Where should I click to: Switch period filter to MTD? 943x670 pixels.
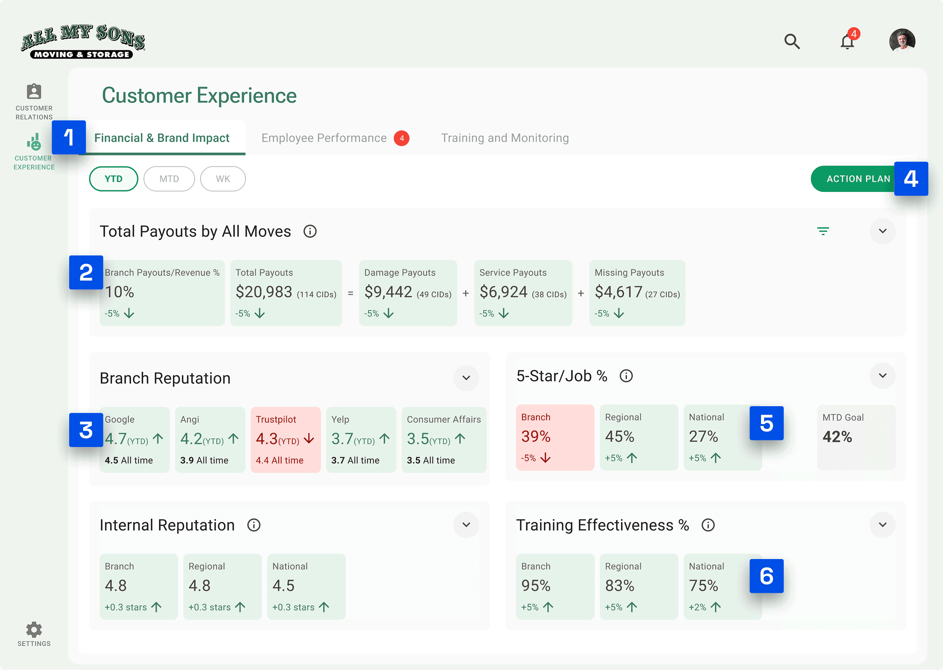[169, 179]
